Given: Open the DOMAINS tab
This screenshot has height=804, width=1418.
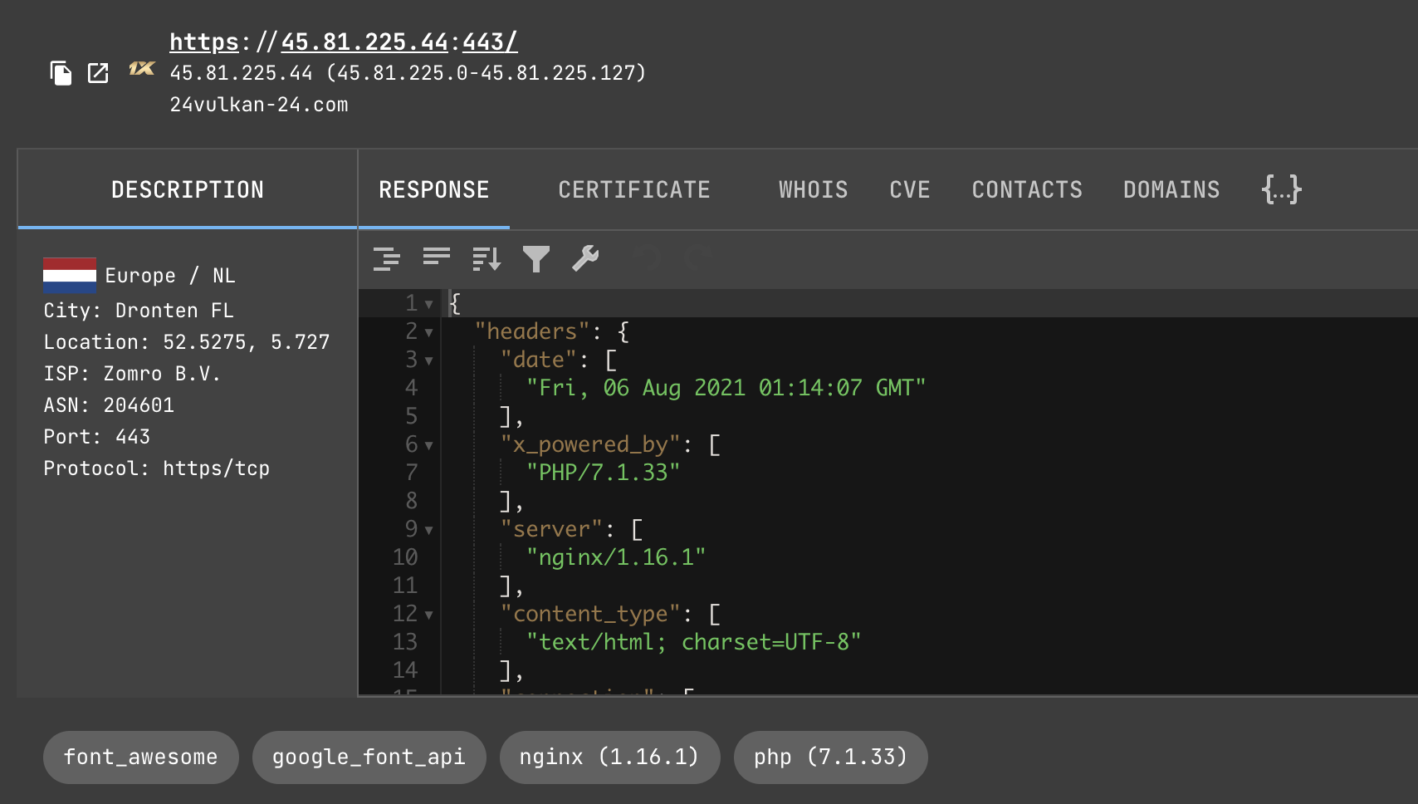Looking at the screenshot, I should pyautogui.click(x=1171, y=189).
